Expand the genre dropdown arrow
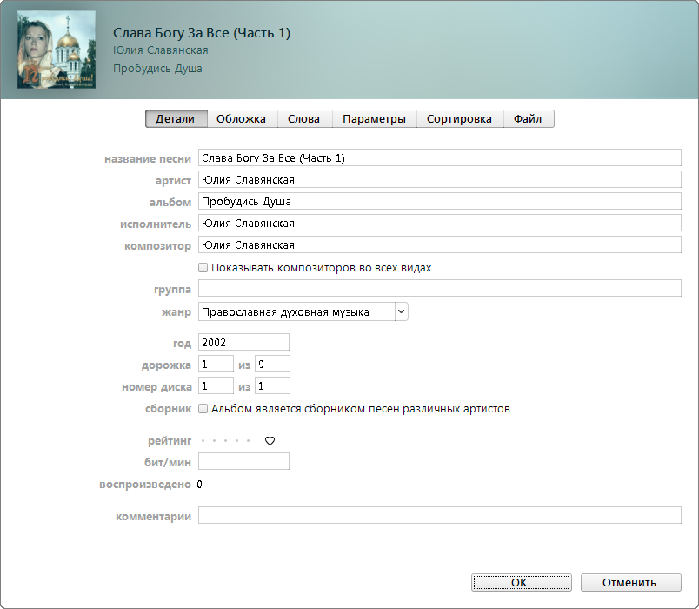The width and height of the screenshot is (699, 609). [x=401, y=311]
